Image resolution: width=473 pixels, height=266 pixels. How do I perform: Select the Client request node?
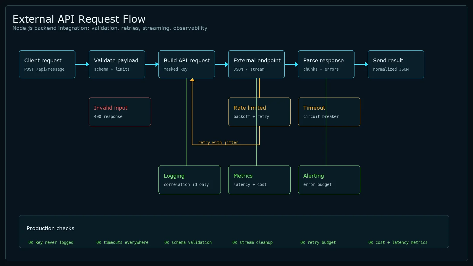pyautogui.click(x=47, y=64)
